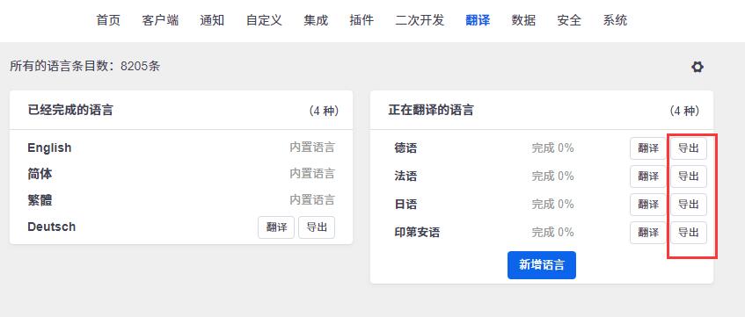Open the 集成 tab
The width and height of the screenshot is (745, 317).
[x=316, y=20]
